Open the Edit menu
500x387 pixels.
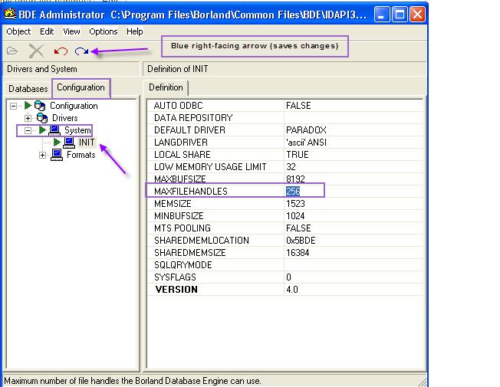click(47, 31)
